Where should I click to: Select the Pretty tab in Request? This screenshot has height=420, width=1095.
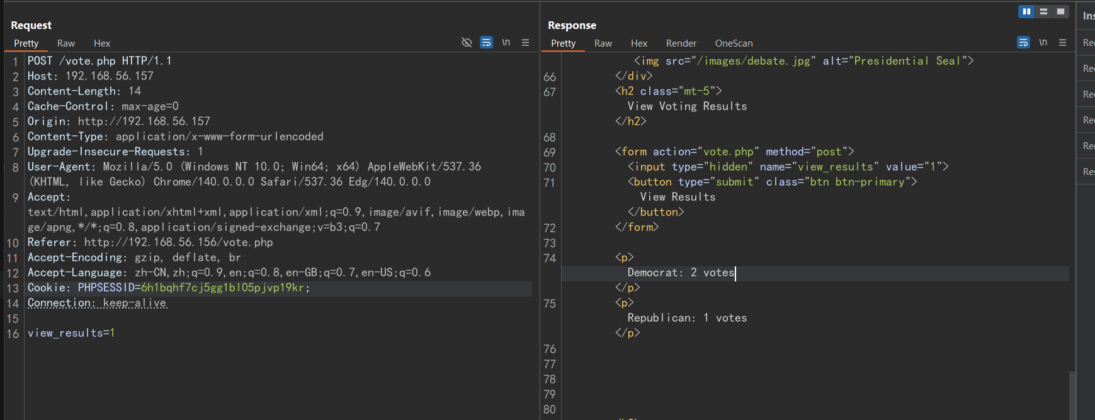(x=26, y=43)
